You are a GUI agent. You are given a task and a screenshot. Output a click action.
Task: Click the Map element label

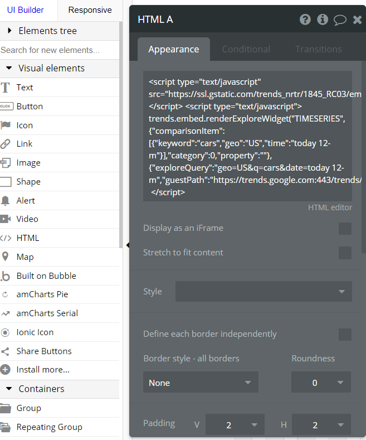25,257
